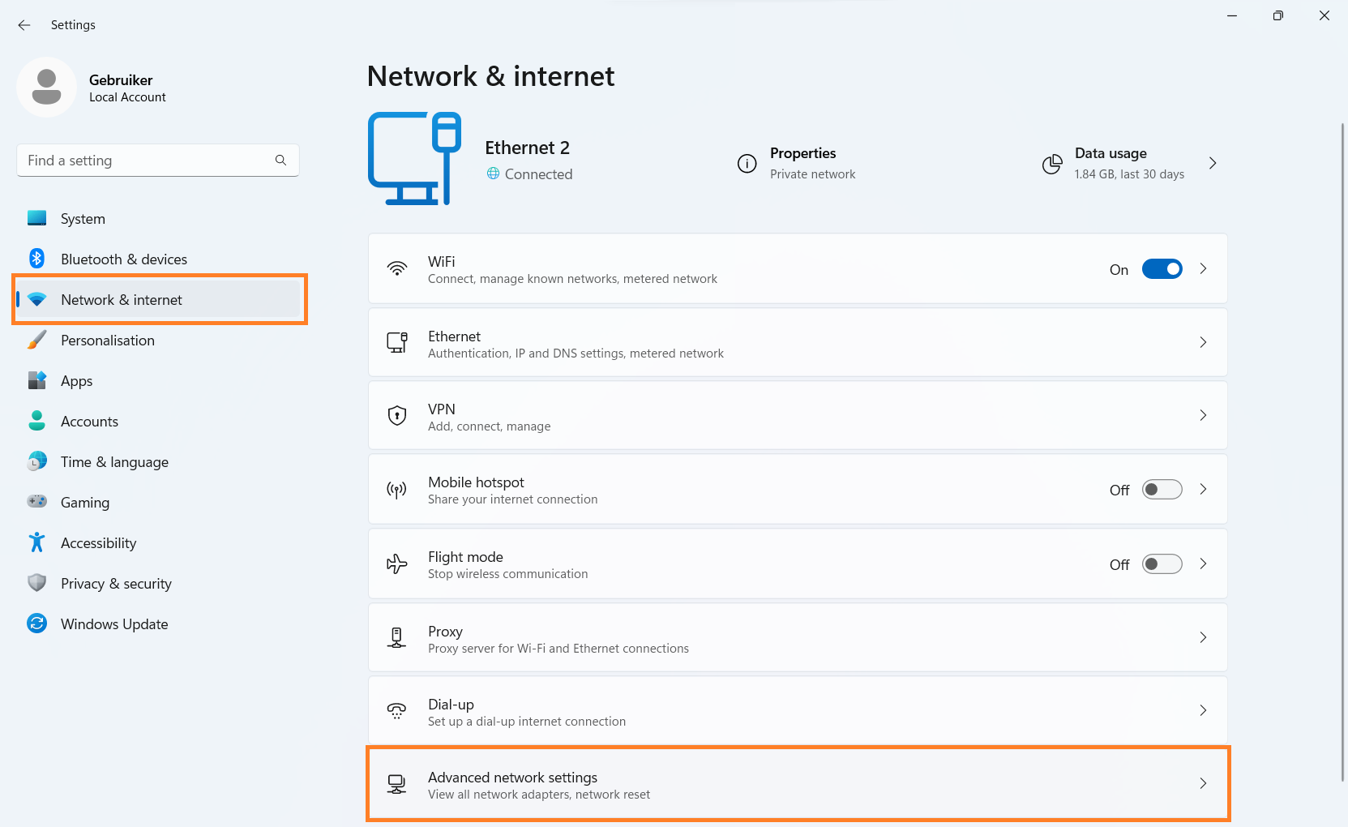Click the Proxy server icon

397,637
